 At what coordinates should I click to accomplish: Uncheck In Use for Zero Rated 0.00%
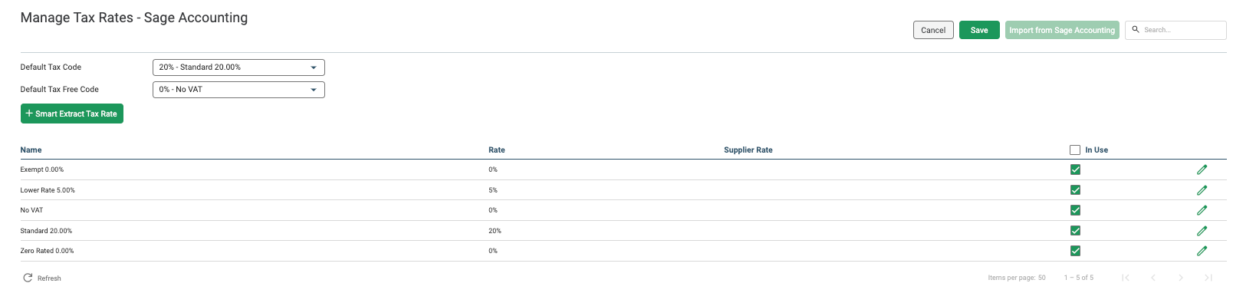pos(1075,251)
